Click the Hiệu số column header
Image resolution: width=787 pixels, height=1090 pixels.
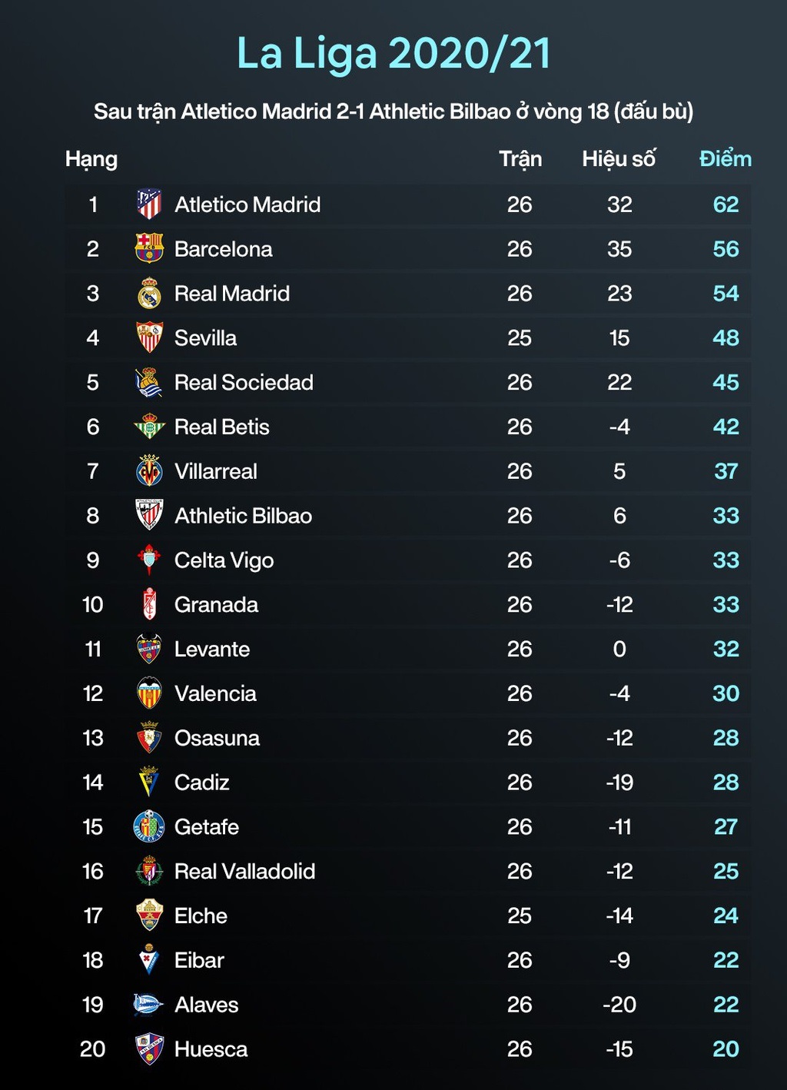pyautogui.click(x=619, y=159)
